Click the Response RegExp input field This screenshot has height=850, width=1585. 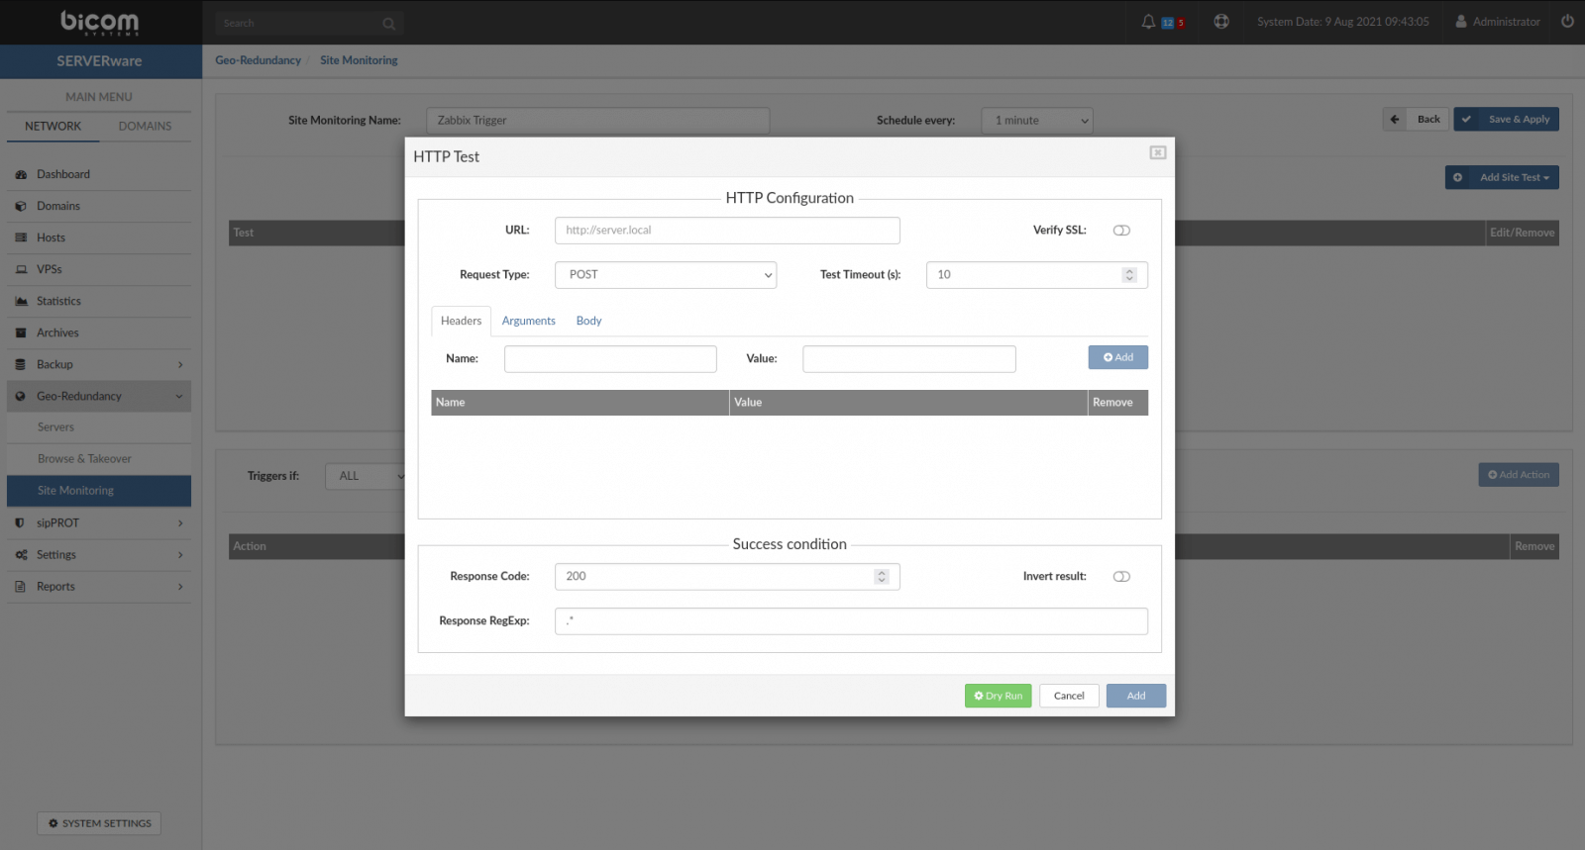(851, 621)
